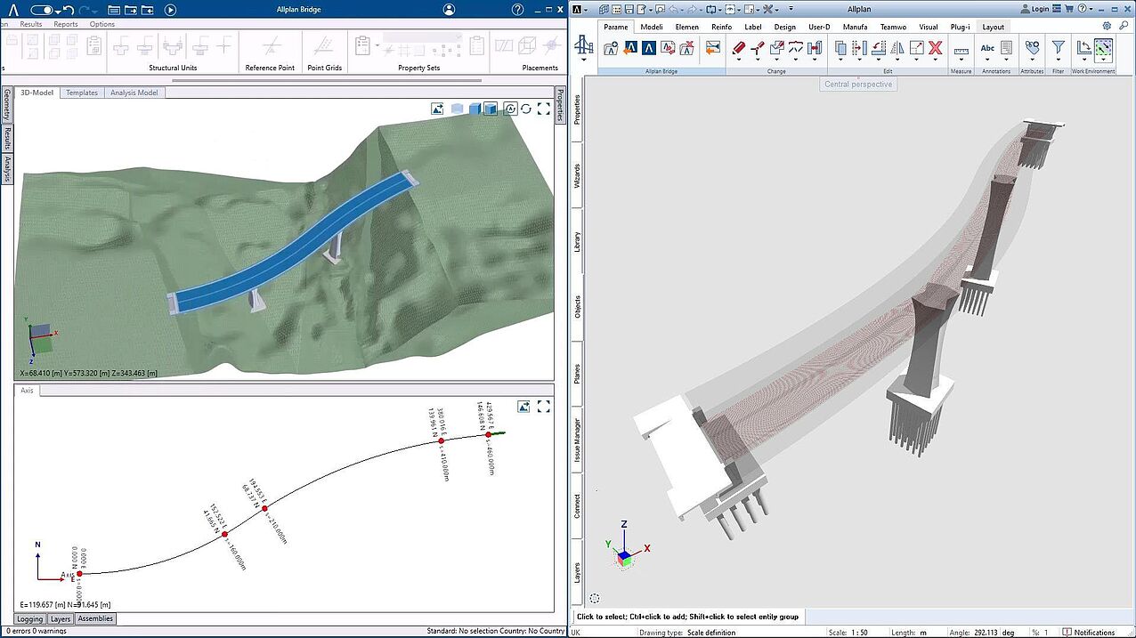Click the Play button in Allplan Bridge title bar
1136x638 pixels.
point(170,10)
